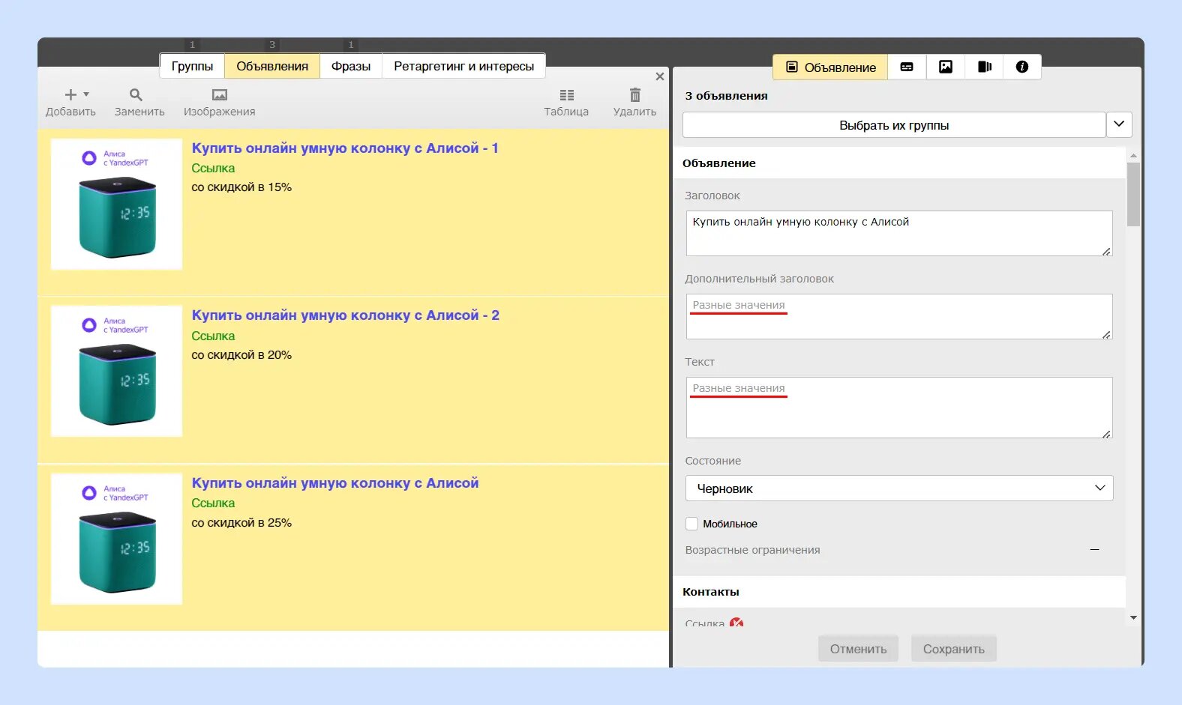Viewport: 1182px width, 705px height.
Task: Click the text 'со скидкой в 20%'
Action: [x=241, y=355]
